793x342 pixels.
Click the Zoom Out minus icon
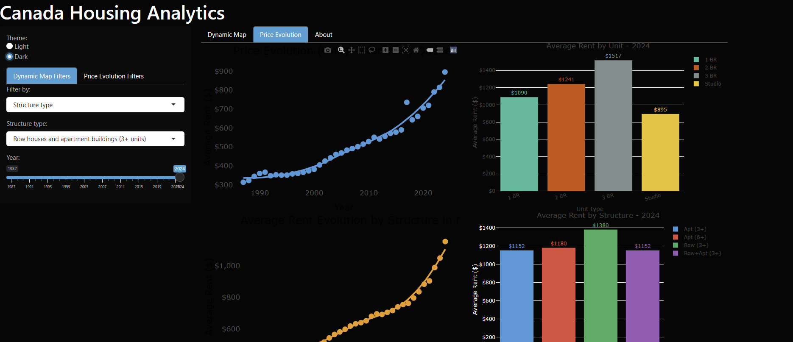pos(396,50)
